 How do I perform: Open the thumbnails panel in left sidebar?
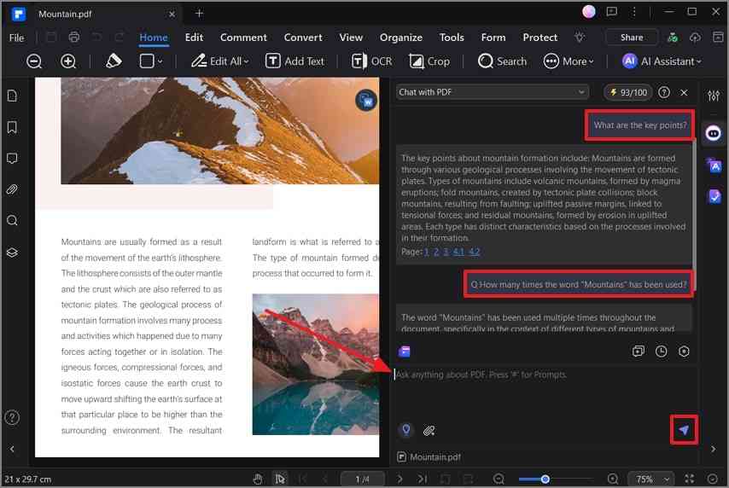(x=12, y=96)
